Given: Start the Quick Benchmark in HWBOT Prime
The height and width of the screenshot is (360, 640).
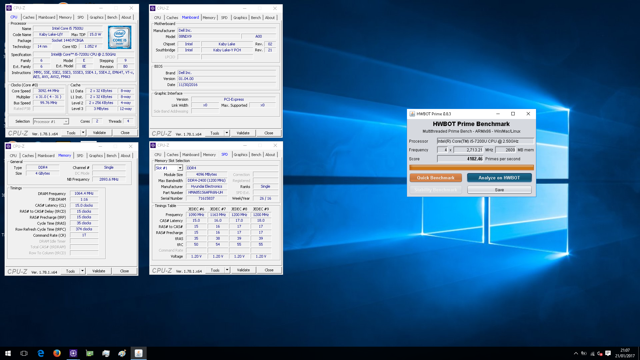Looking at the screenshot, I should click(x=436, y=178).
